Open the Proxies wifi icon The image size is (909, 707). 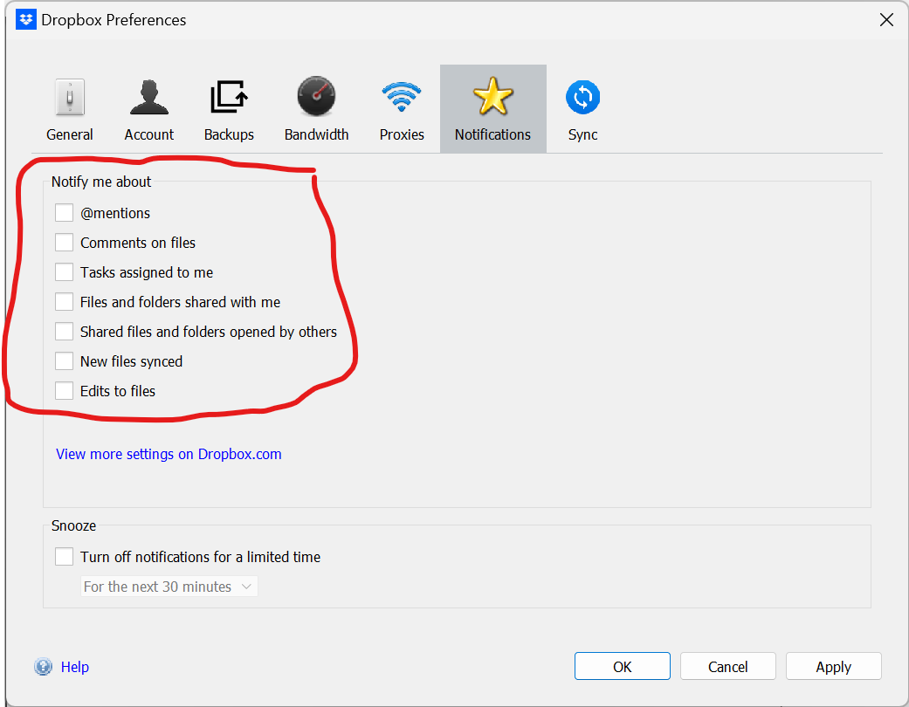point(402,97)
